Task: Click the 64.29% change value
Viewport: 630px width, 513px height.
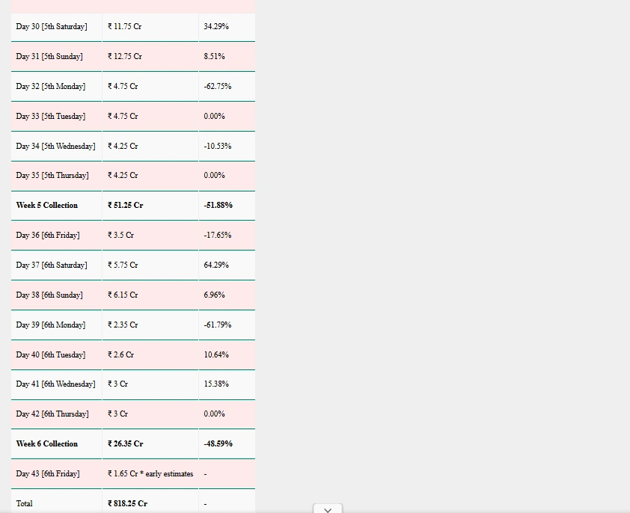Action: (x=216, y=265)
